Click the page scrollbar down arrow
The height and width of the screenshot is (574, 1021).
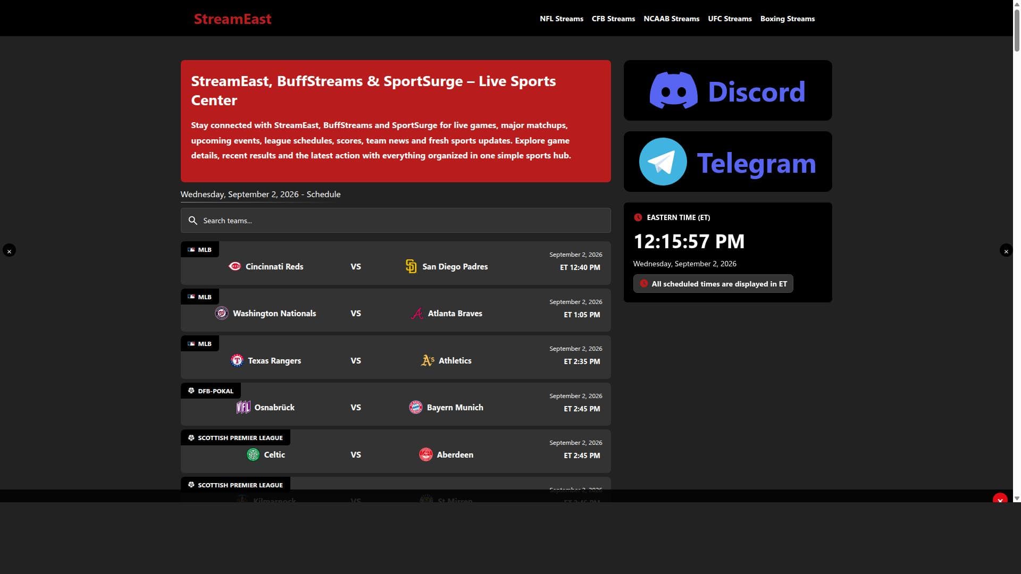coord(1017,499)
